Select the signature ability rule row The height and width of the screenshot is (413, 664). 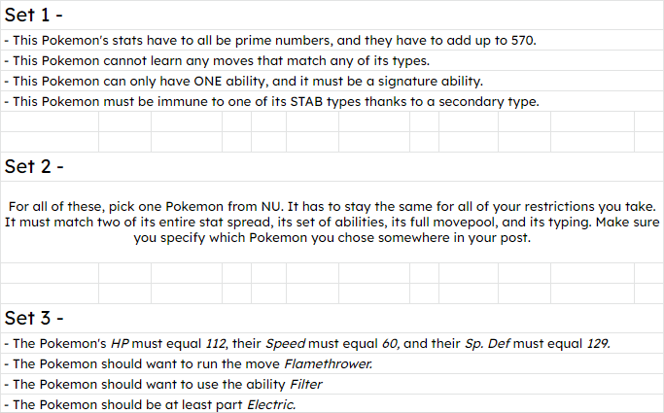click(332, 81)
